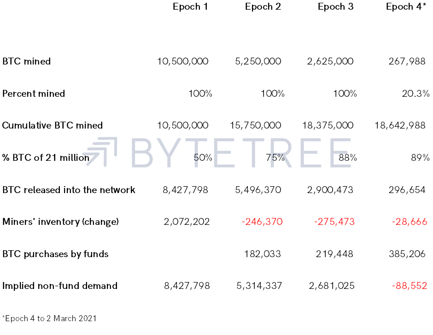Click the 385,206 fund purchases value
The image size is (433, 335).
click(x=407, y=254)
